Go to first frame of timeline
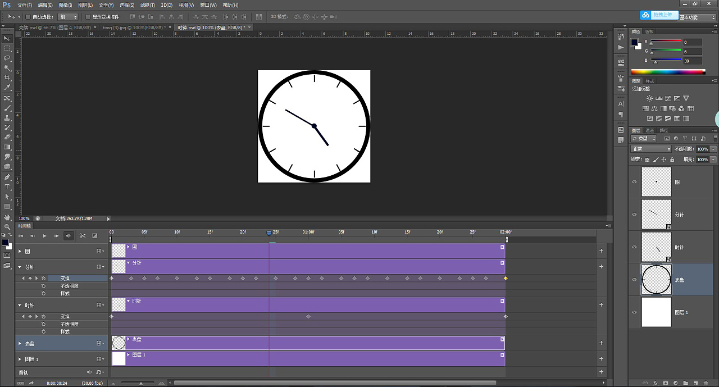This screenshot has width=719, height=387. pos(21,236)
